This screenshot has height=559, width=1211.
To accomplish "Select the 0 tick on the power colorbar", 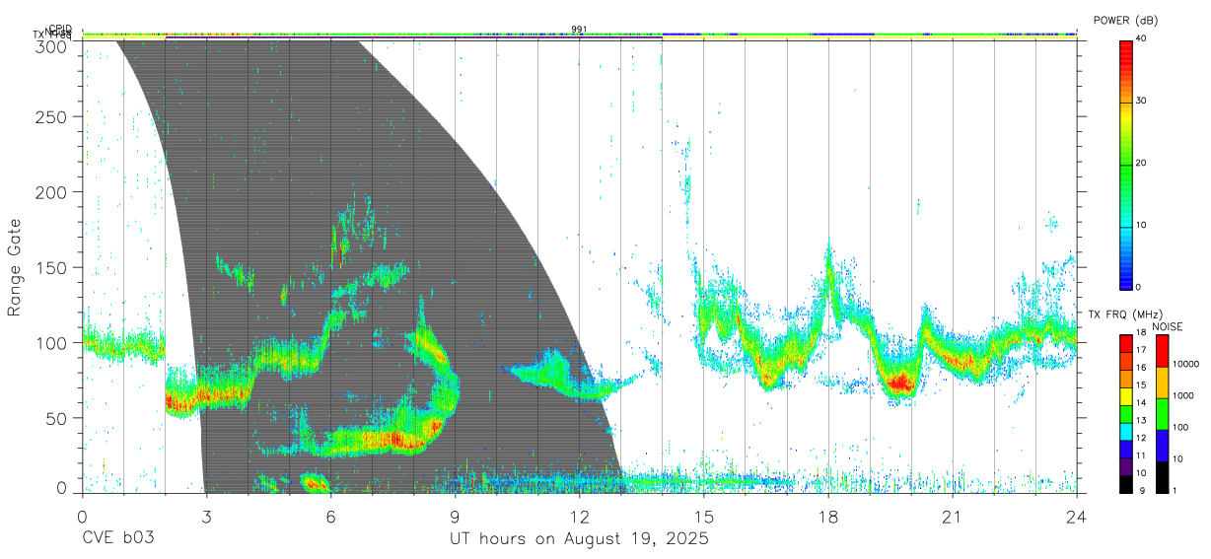I will pos(1139,287).
